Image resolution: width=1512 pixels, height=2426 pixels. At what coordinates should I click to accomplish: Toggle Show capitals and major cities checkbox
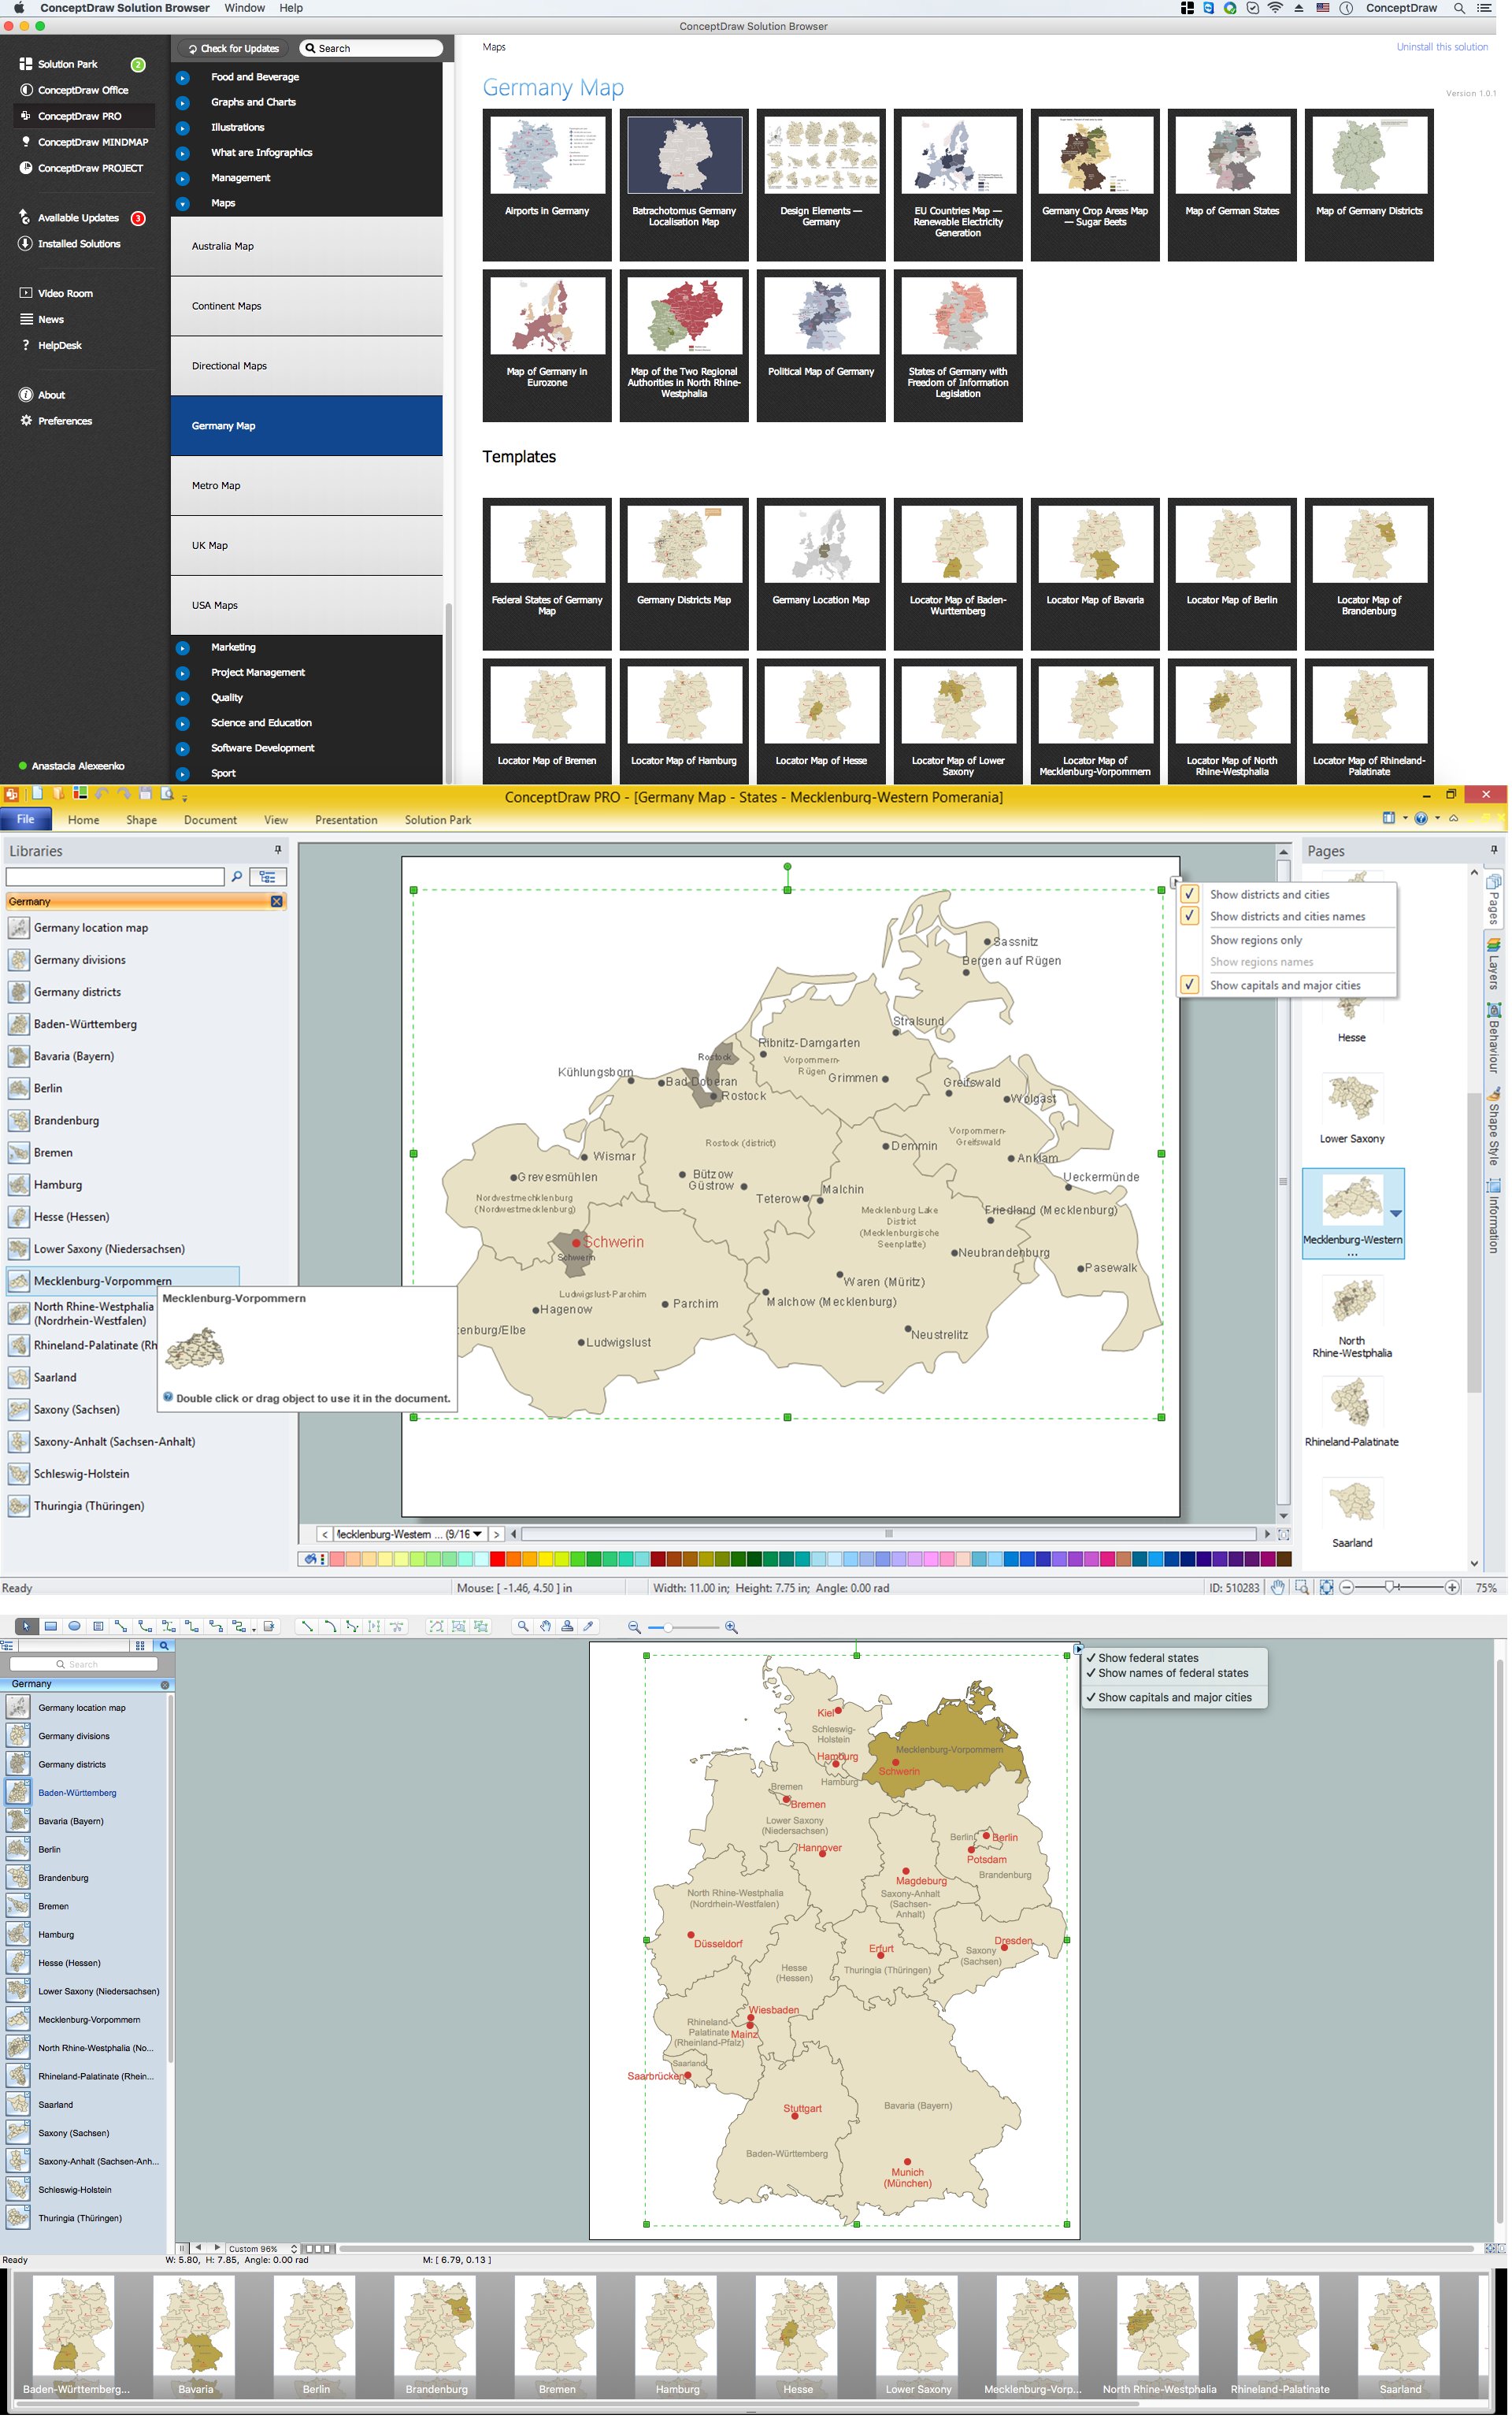pos(1190,985)
